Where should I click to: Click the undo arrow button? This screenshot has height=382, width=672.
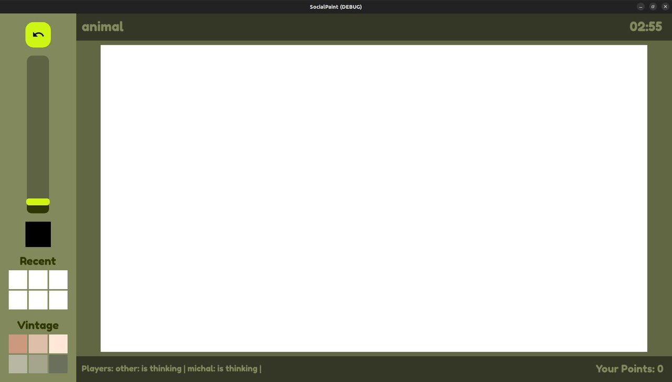click(x=38, y=35)
